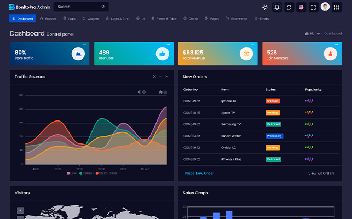The width and height of the screenshot is (352, 219).
Task: Click Smart Watch item cell
Action: tap(231, 136)
